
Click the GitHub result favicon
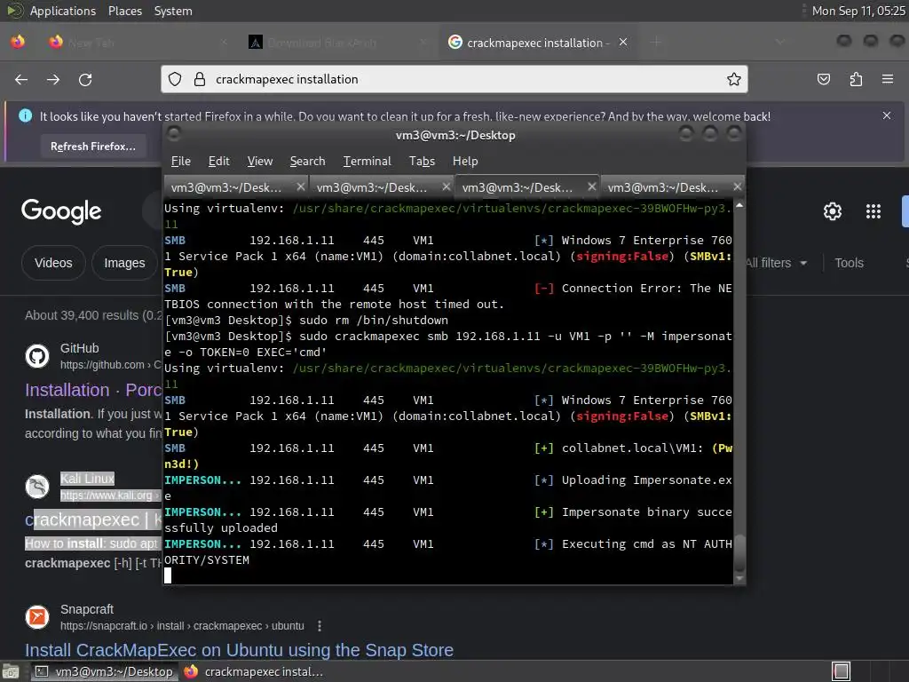(x=37, y=356)
